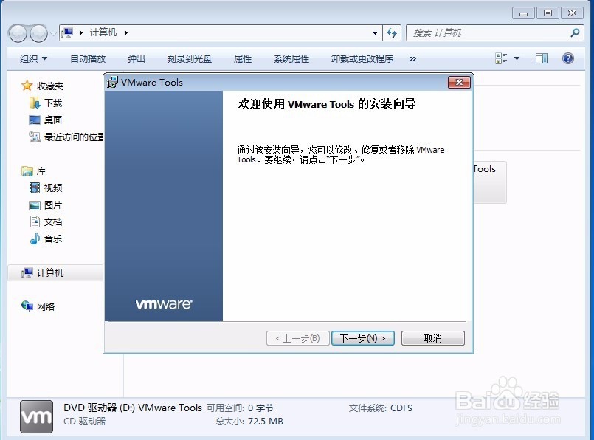594x440 pixels.
Task: Click the Next step (下一步) button
Action: click(x=363, y=338)
